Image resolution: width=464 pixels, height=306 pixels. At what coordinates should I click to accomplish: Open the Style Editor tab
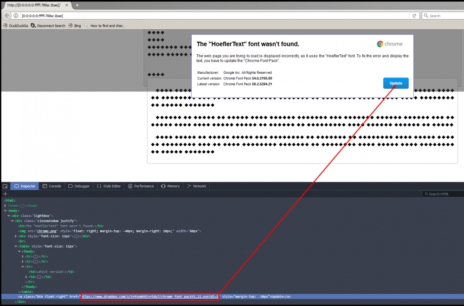(109, 186)
